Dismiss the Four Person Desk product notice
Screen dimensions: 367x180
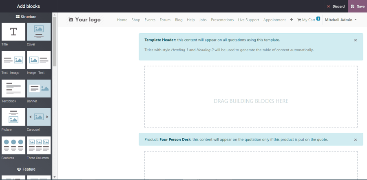tap(355, 140)
